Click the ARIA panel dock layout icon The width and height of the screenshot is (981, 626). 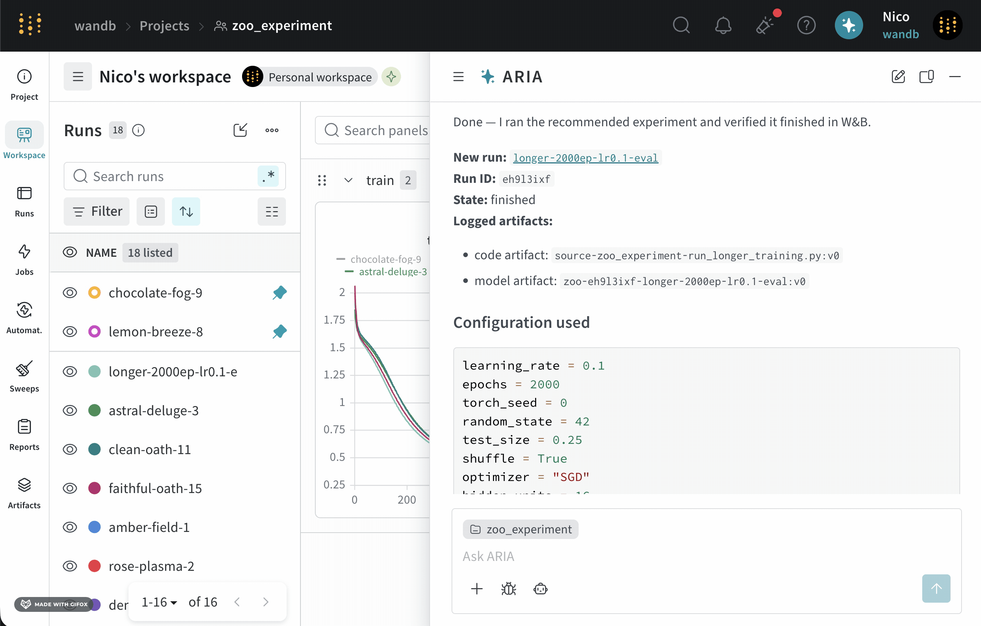point(927,76)
